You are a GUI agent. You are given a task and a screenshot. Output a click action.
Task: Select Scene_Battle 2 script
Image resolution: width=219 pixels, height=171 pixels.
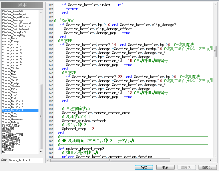pos(12,104)
